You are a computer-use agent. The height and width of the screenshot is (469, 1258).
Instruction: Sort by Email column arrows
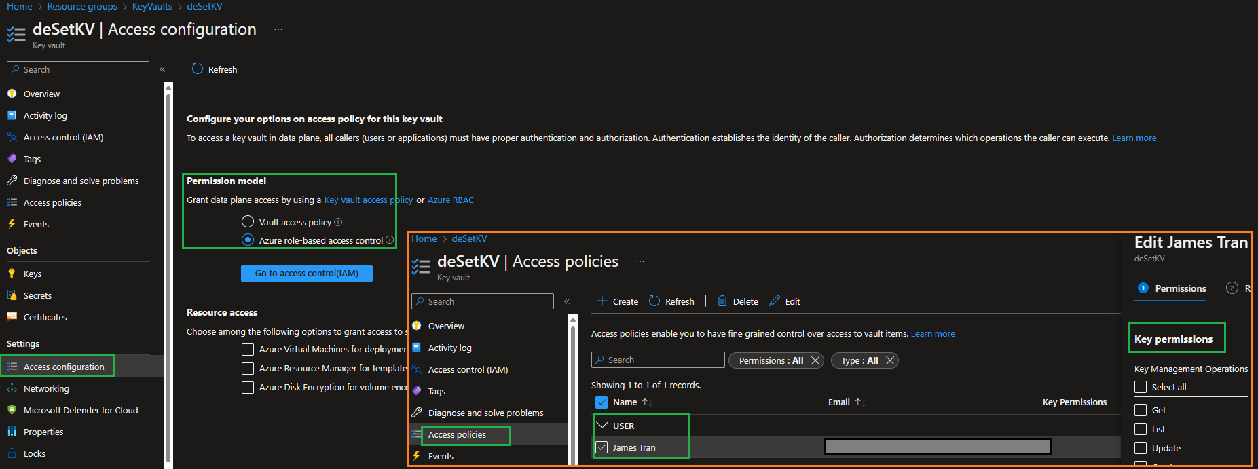[x=860, y=402]
